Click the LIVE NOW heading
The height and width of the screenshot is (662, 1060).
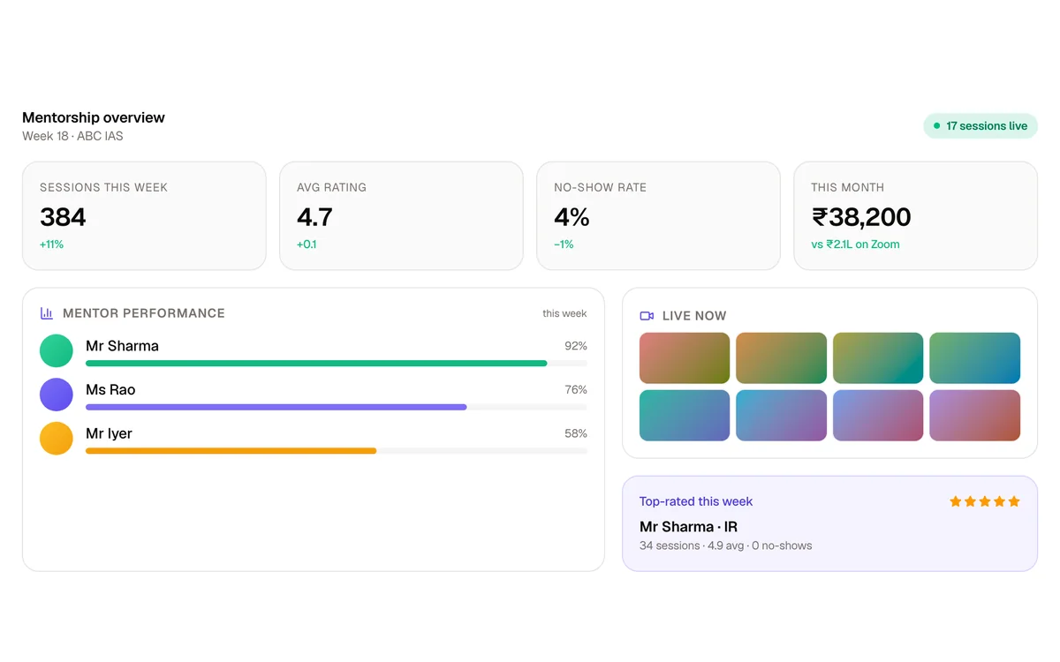coord(694,316)
